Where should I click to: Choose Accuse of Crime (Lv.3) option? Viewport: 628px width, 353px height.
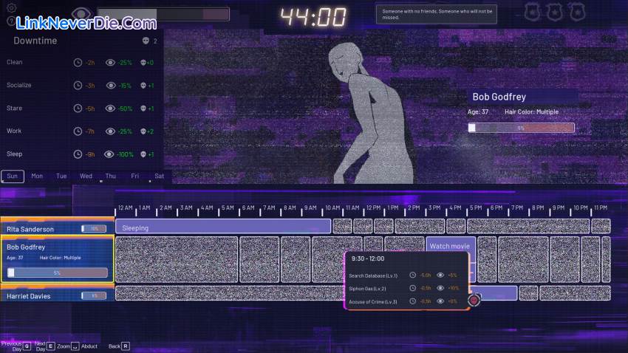pos(373,301)
